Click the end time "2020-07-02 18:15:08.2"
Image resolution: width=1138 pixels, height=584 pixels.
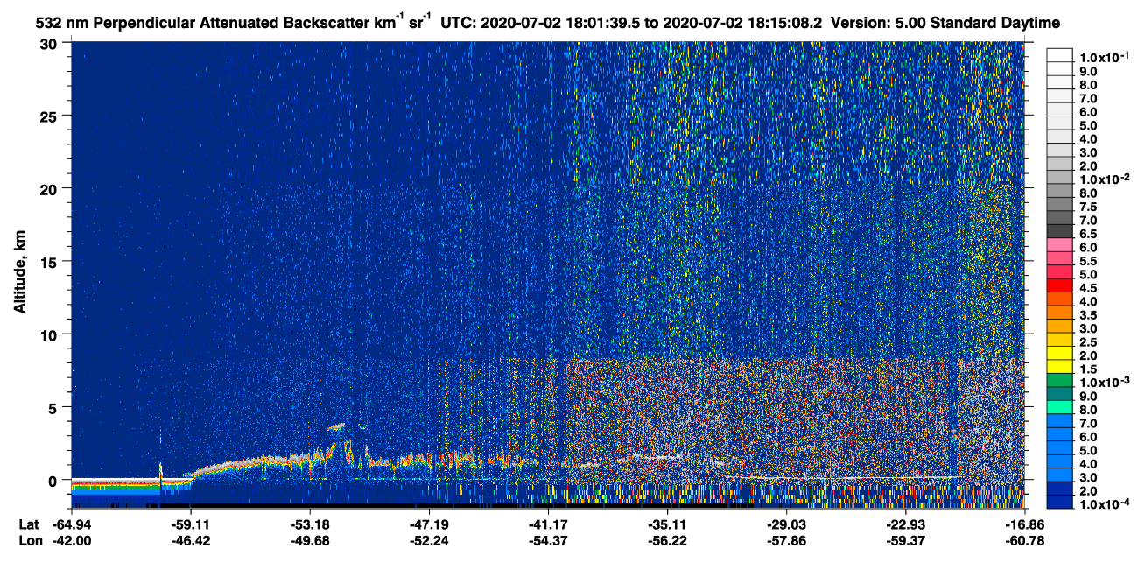pos(741,22)
